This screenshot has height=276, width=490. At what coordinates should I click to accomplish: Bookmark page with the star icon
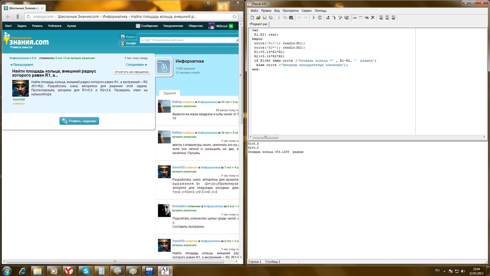[234, 17]
